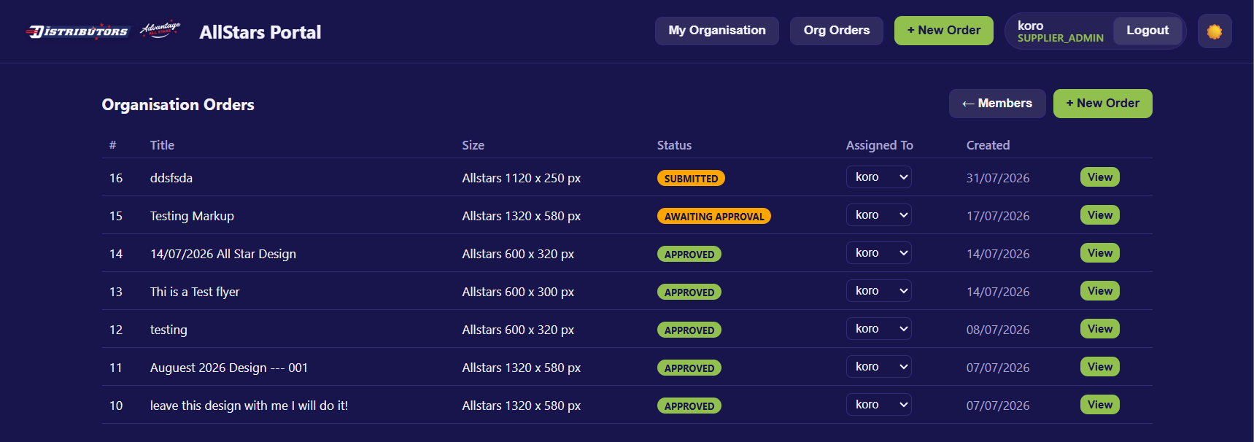The image size is (1254, 442).
Task: Click the Size column header
Action: [x=473, y=145]
